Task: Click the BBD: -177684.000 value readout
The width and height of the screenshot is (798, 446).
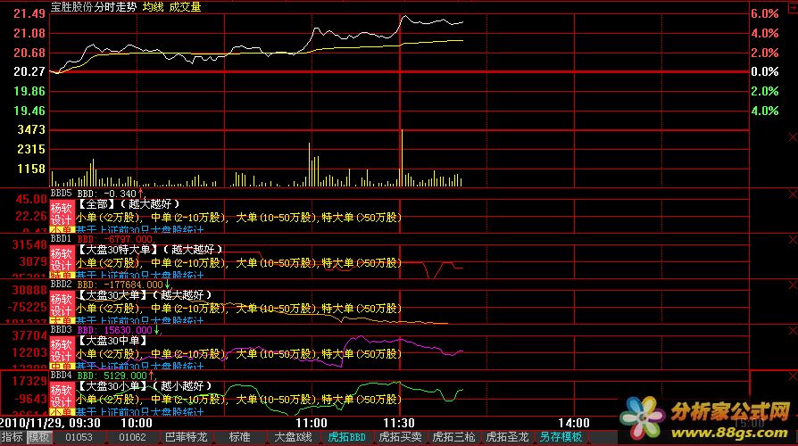Action: (121, 285)
